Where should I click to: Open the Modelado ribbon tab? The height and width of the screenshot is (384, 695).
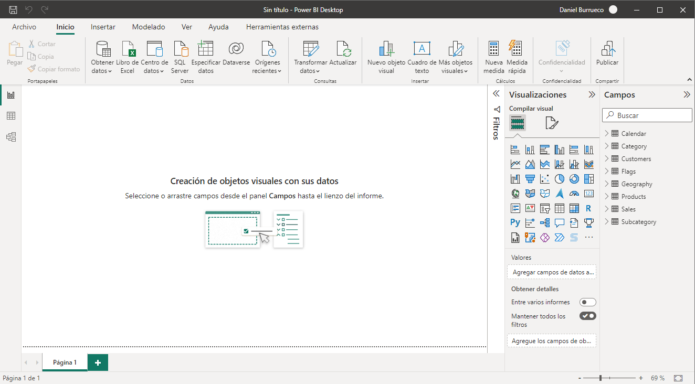(x=149, y=27)
